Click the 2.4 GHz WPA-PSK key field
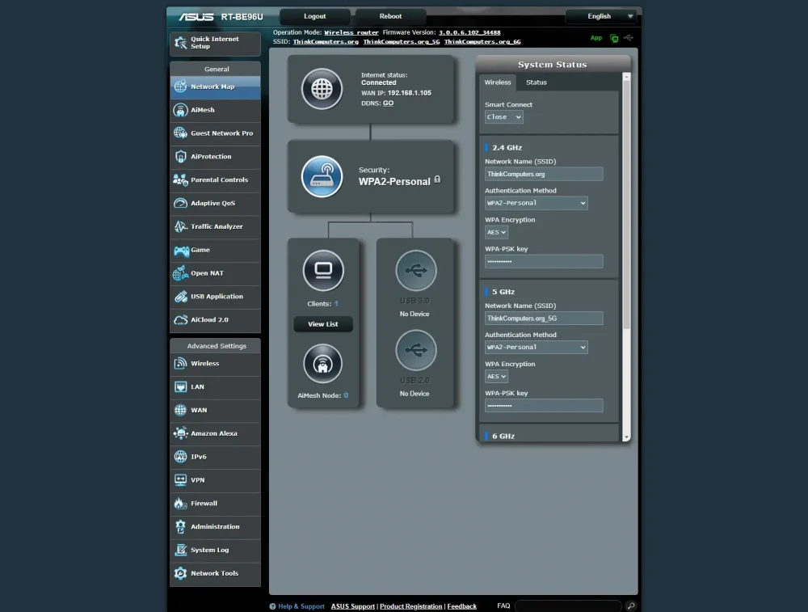Viewport: 808px width, 612px height. (x=544, y=261)
